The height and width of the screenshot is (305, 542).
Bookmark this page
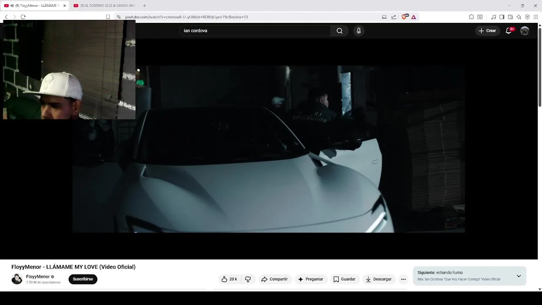(108, 17)
